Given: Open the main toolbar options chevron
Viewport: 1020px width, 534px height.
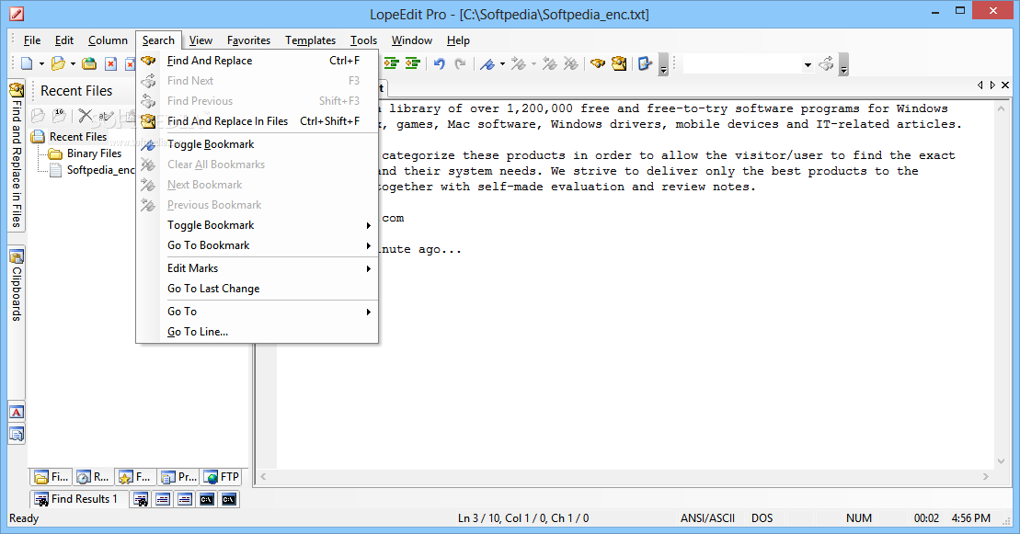Looking at the screenshot, I should point(663,65).
